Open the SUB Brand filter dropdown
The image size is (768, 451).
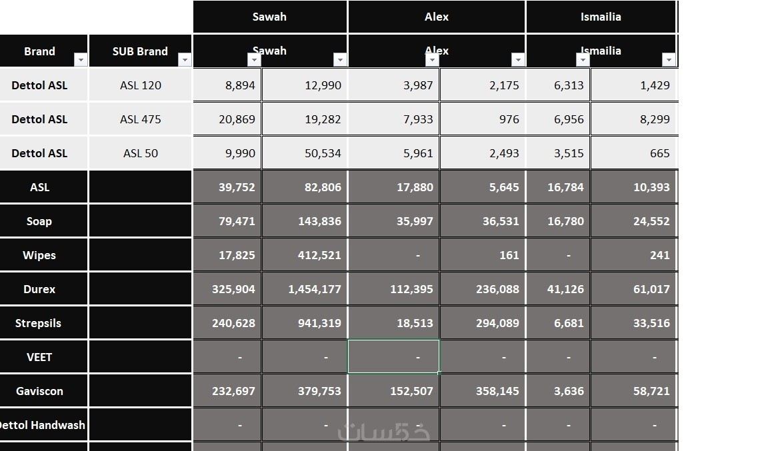pyautogui.click(x=185, y=60)
